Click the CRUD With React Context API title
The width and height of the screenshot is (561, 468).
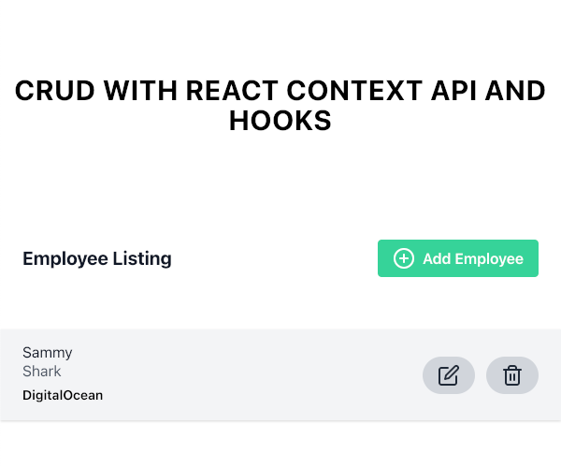pos(280,105)
